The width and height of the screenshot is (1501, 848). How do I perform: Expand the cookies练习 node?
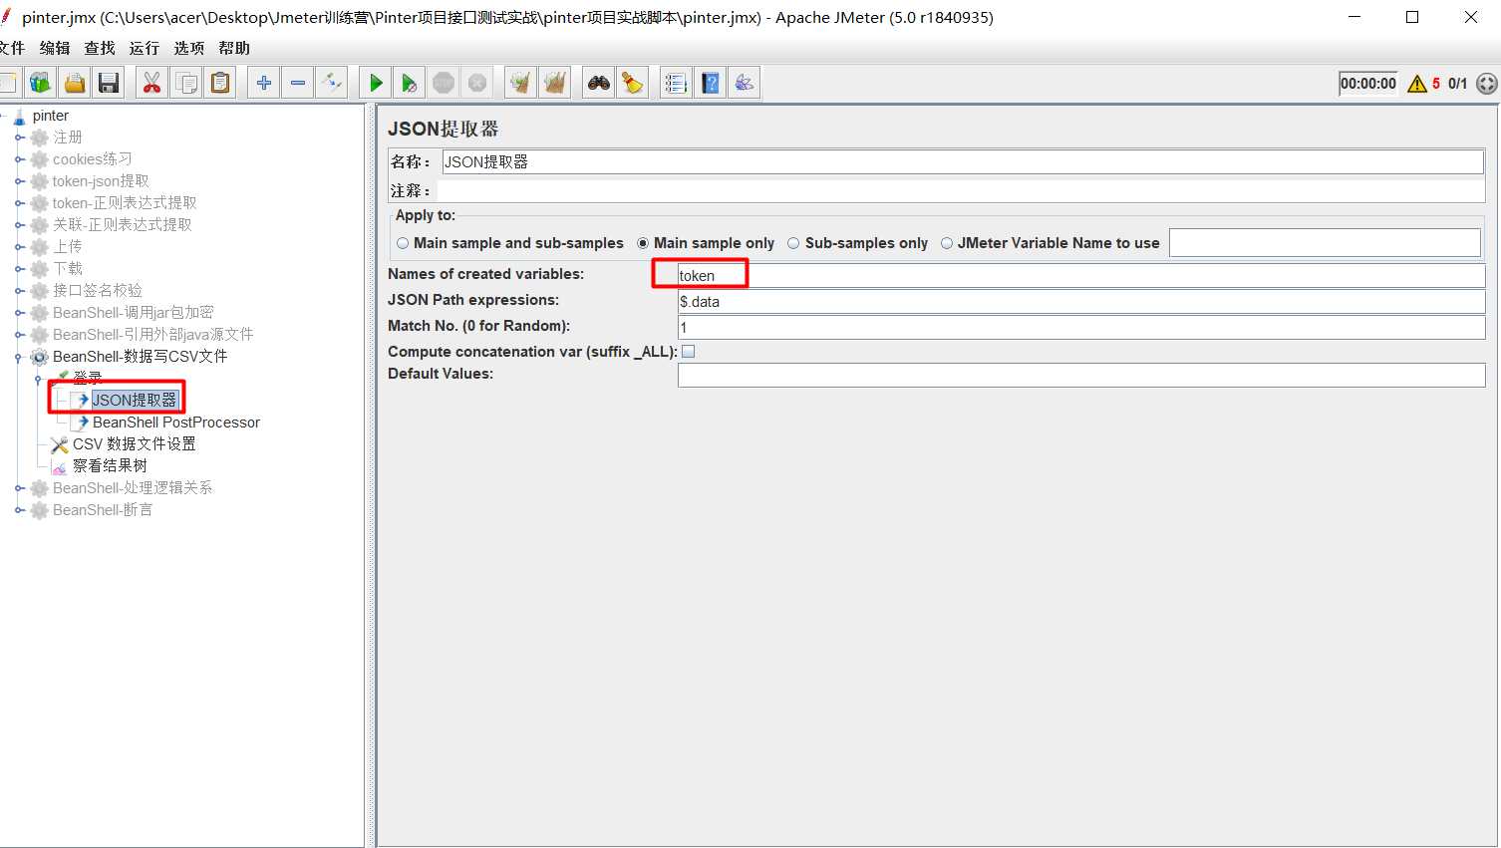pos(19,159)
